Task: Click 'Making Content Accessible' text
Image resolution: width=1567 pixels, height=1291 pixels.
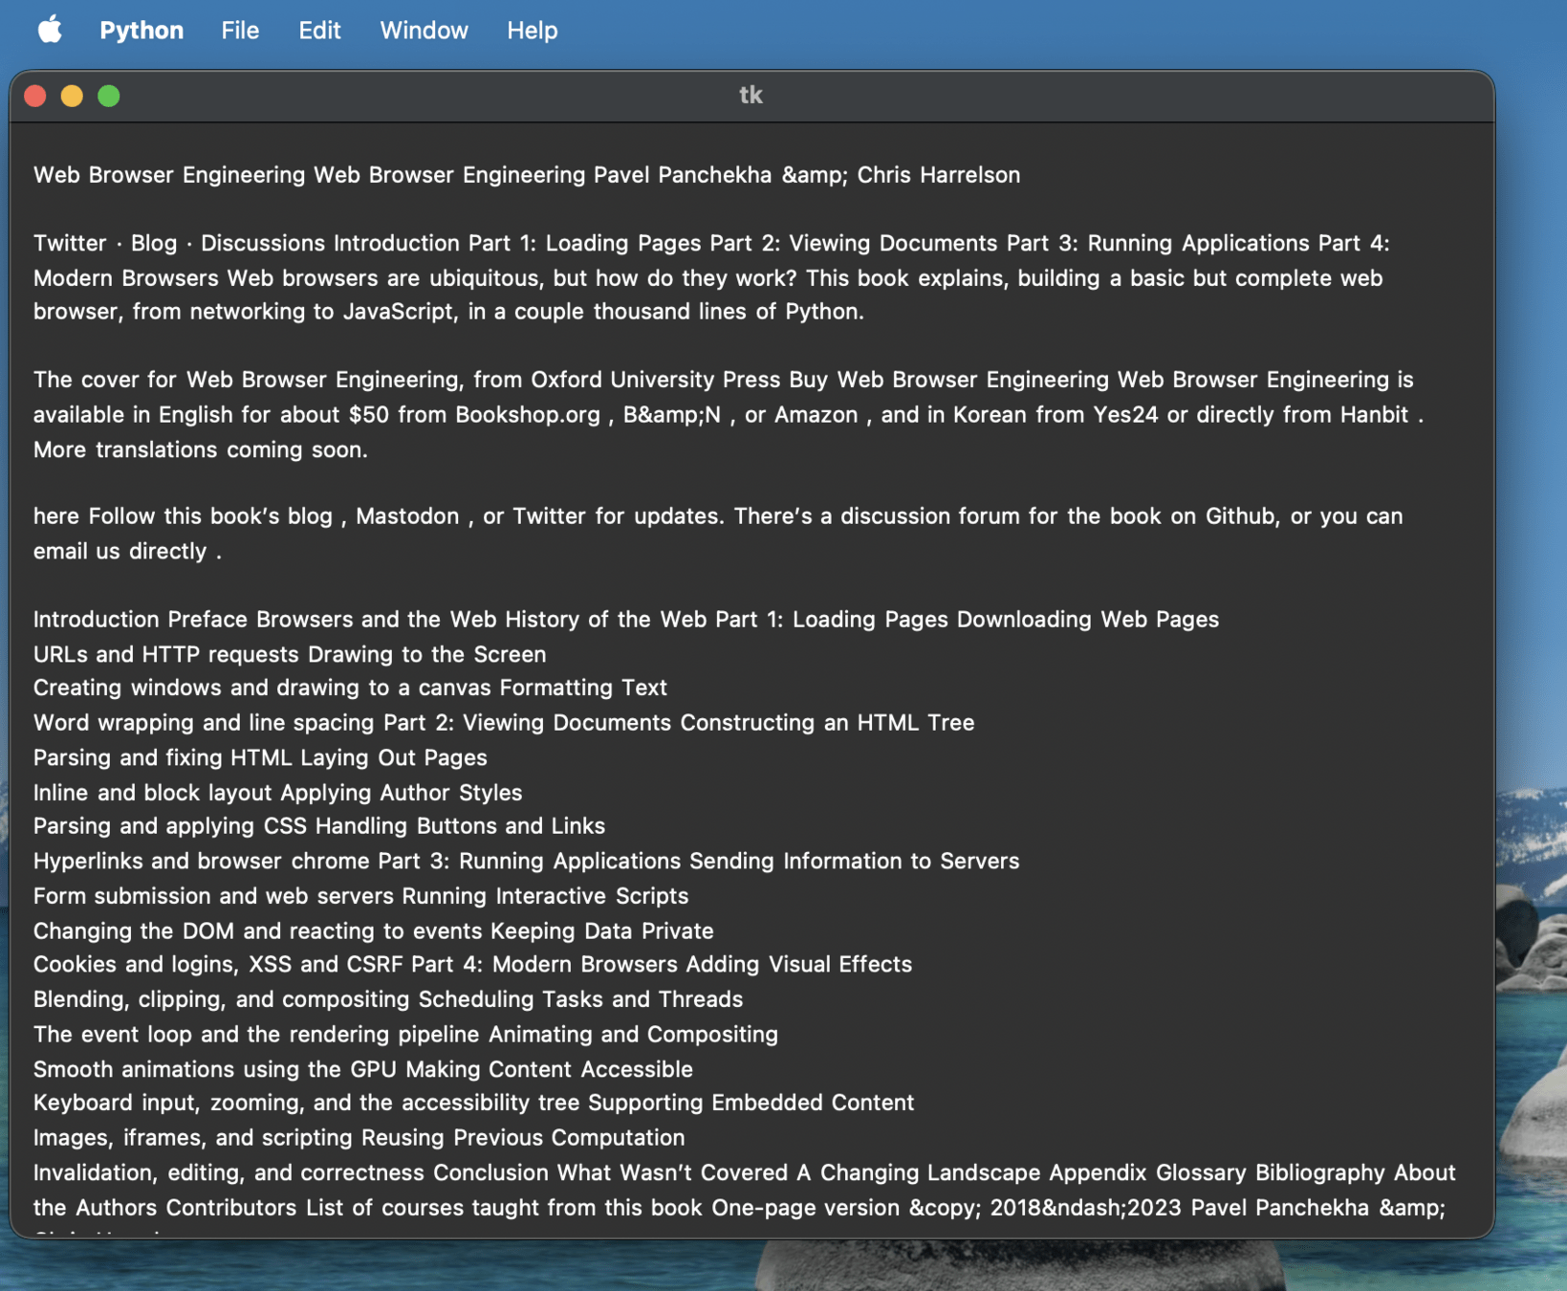Action: pyautogui.click(x=550, y=1069)
